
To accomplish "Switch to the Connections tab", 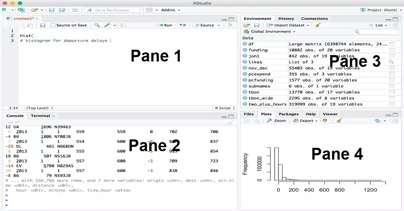I will point(314,18).
